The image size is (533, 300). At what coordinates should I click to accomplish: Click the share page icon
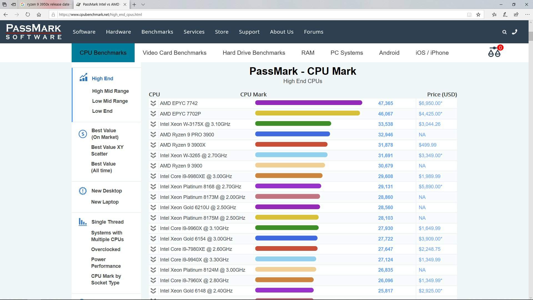pos(516,14)
